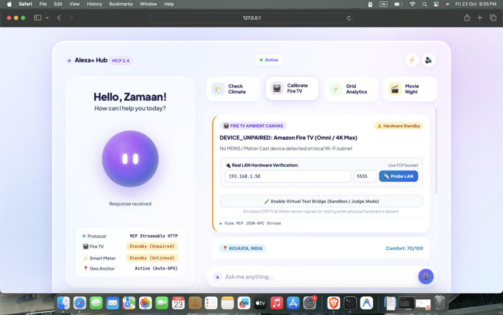Open Freeform from the Dock
The width and height of the screenshot is (503, 315).
[244, 302]
